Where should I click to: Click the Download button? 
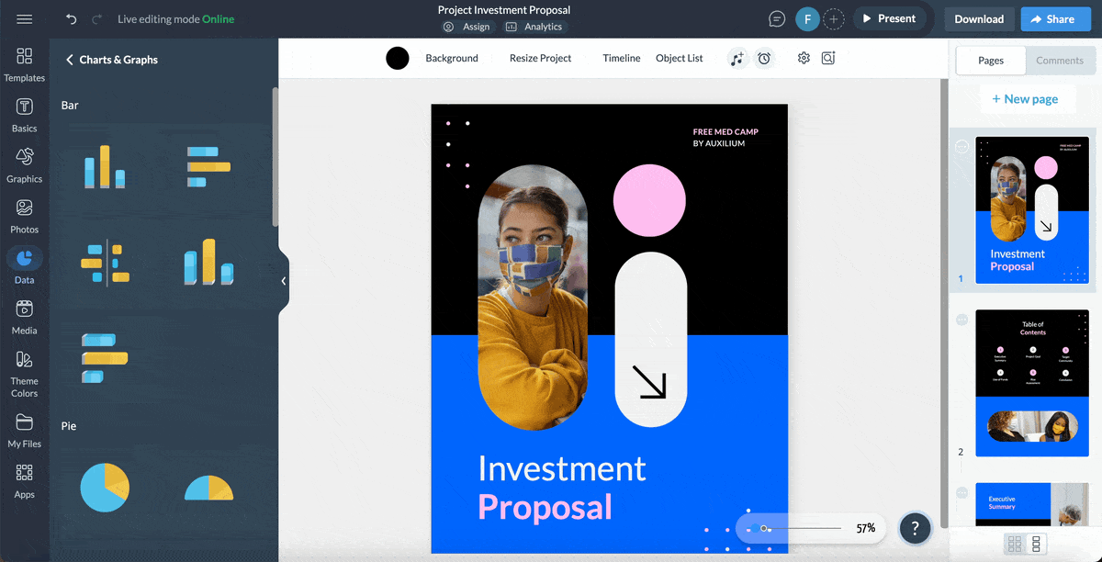click(x=979, y=18)
